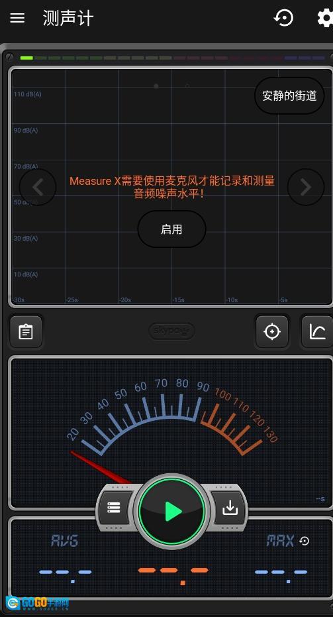Screen dimensions: 333x617
Task: Tap the skypaw logo badge
Action: [x=171, y=331]
